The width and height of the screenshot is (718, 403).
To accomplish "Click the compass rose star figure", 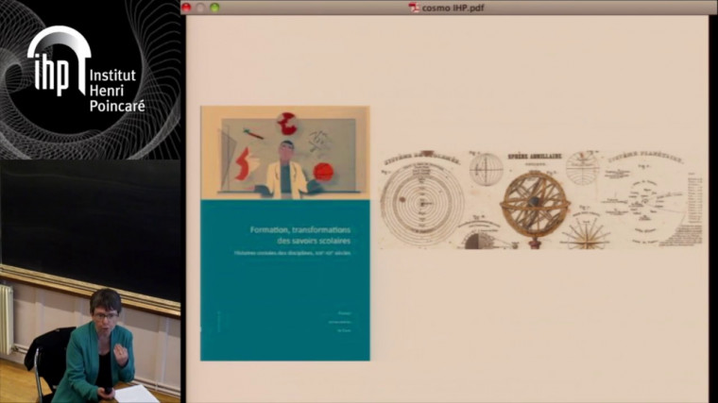I will tap(586, 231).
